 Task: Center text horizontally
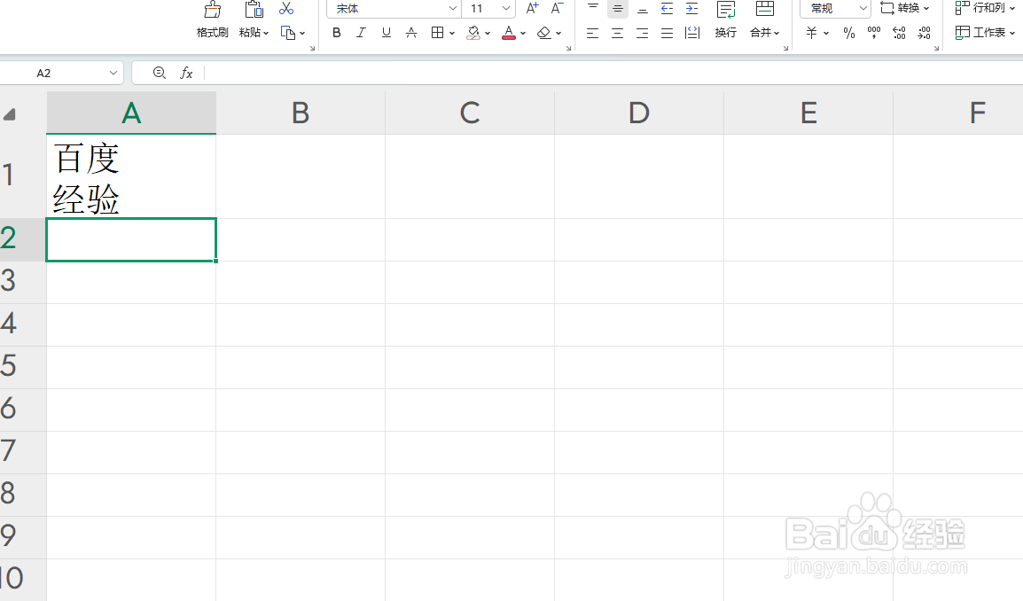tap(617, 33)
